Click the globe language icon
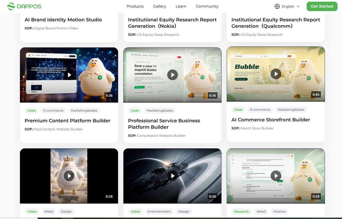This screenshot has height=219, width=342. pyautogui.click(x=277, y=6)
